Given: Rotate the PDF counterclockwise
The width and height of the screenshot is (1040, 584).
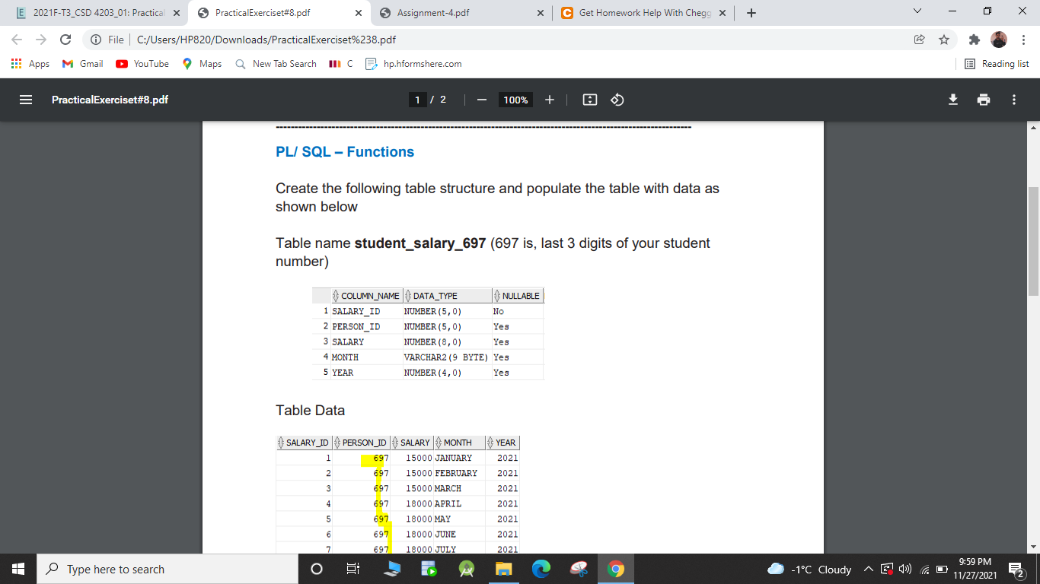Looking at the screenshot, I should [x=615, y=99].
